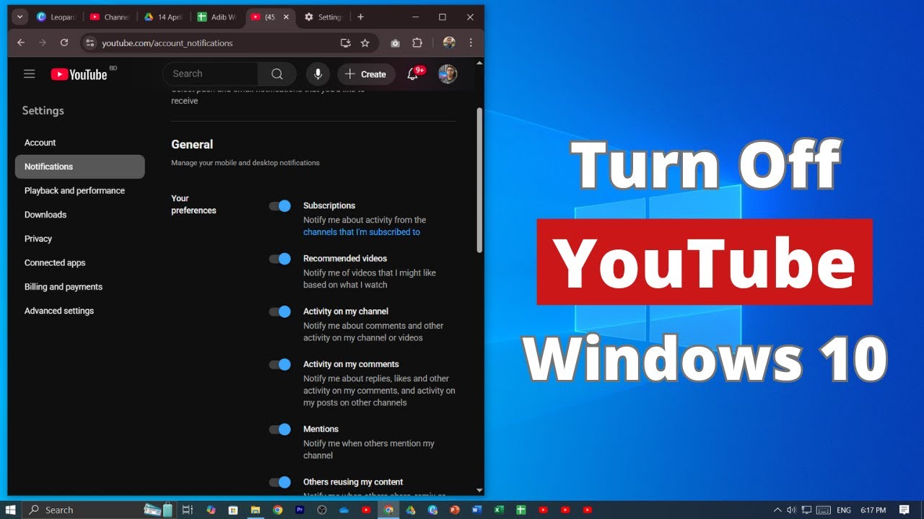
Task: Click the camera screenshot extension icon
Action: [x=395, y=43]
